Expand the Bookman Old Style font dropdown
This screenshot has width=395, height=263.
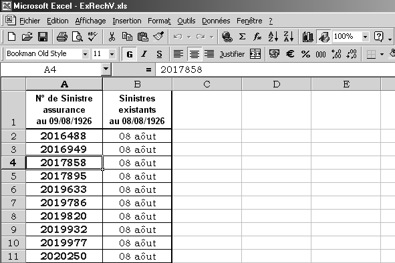85,54
